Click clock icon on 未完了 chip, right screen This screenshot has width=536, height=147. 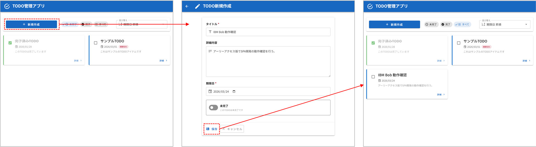pyautogui.click(x=427, y=25)
